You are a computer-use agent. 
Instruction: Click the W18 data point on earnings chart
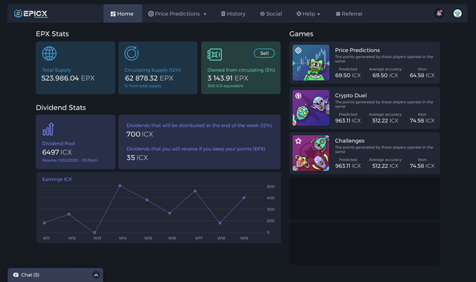coord(220,223)
